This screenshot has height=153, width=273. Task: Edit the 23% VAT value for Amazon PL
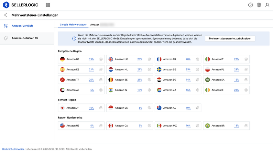pos(236,70)
